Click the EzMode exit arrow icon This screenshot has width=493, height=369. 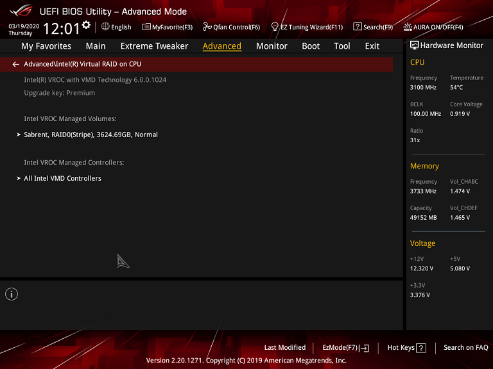[365, 348]
